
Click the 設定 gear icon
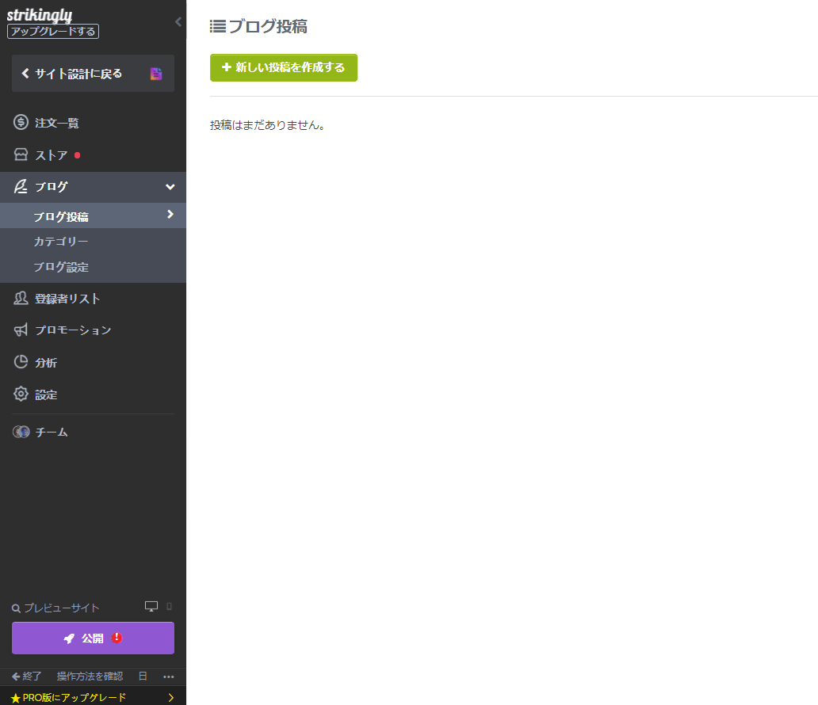pos(21,394)
